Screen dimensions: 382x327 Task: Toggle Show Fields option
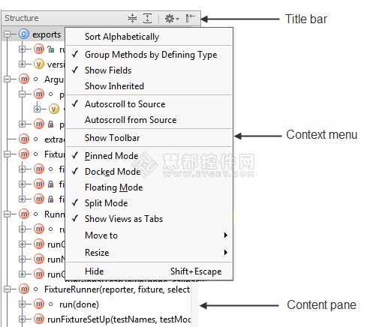[149, 70]
